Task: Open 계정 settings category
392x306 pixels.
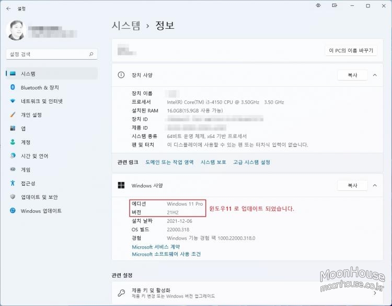Action: point(52,142)
